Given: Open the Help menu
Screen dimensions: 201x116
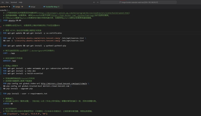Looking at the screenshot, I should 20,2.
